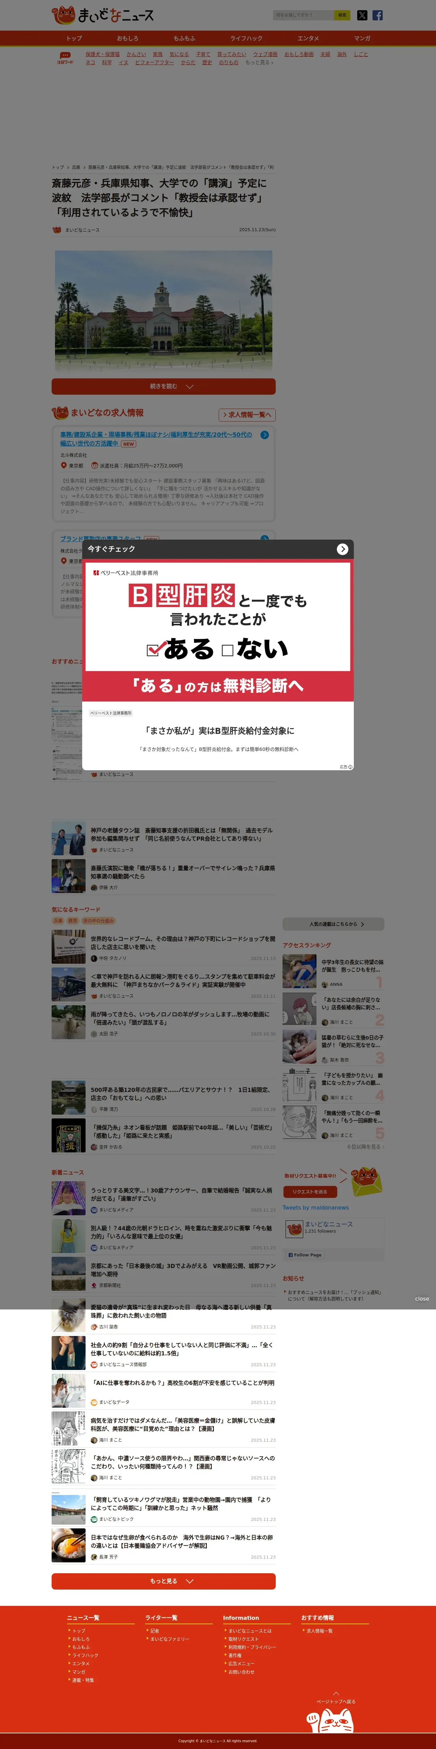Open footer link まいどなファミリー

pos(169,1639)
